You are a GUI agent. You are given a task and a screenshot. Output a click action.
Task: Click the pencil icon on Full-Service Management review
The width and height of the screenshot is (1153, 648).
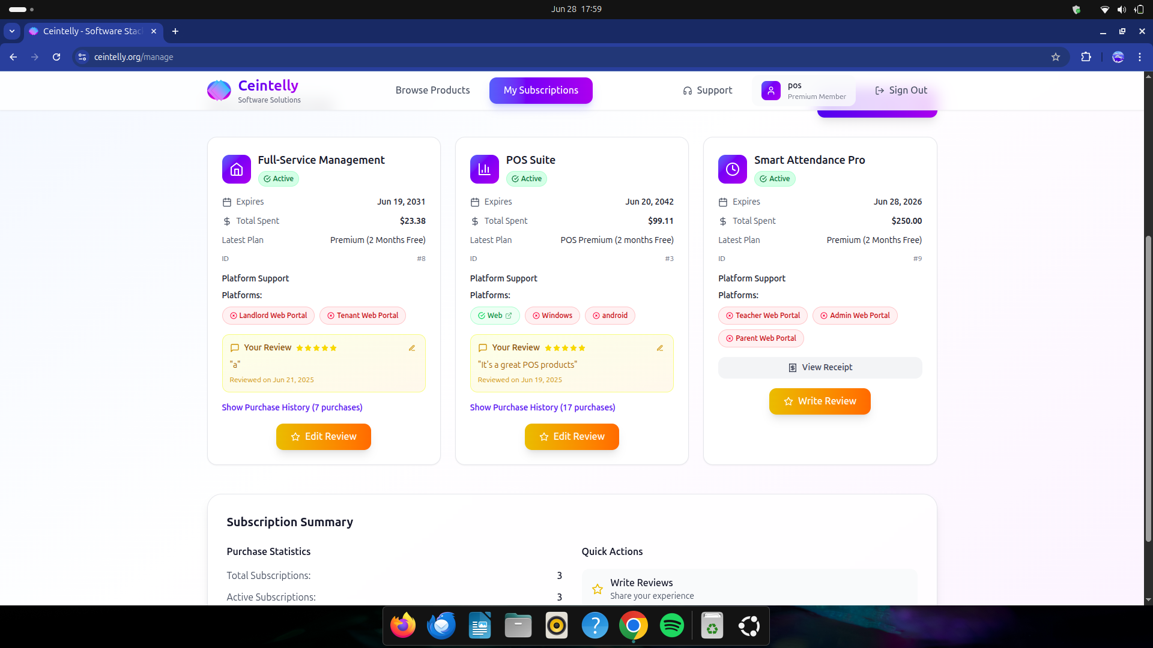[412, 348]
